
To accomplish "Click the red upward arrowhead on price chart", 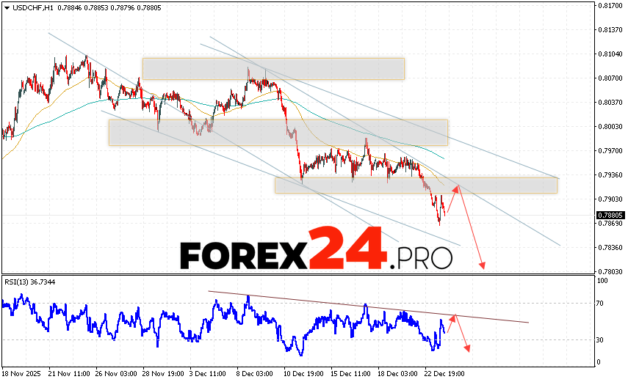I will click(456, 188).
